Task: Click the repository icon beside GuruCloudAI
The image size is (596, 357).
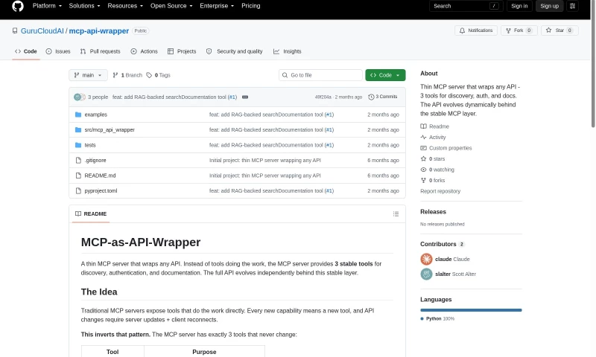Action: (15, 30)
